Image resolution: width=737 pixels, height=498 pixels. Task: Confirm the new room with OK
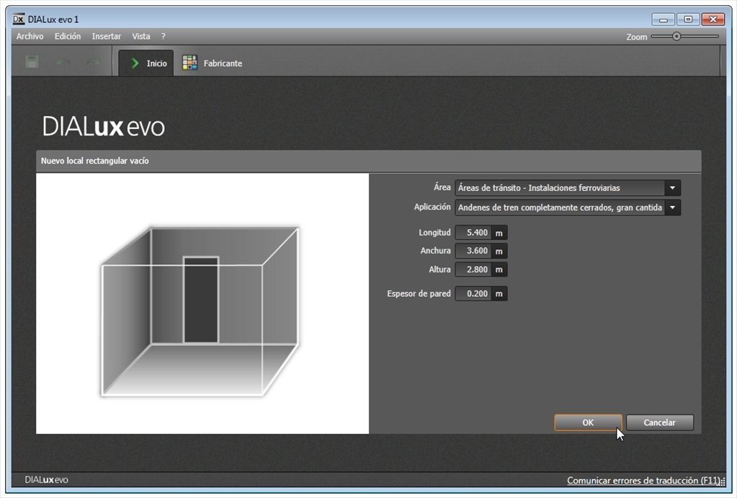coord(588,422)
